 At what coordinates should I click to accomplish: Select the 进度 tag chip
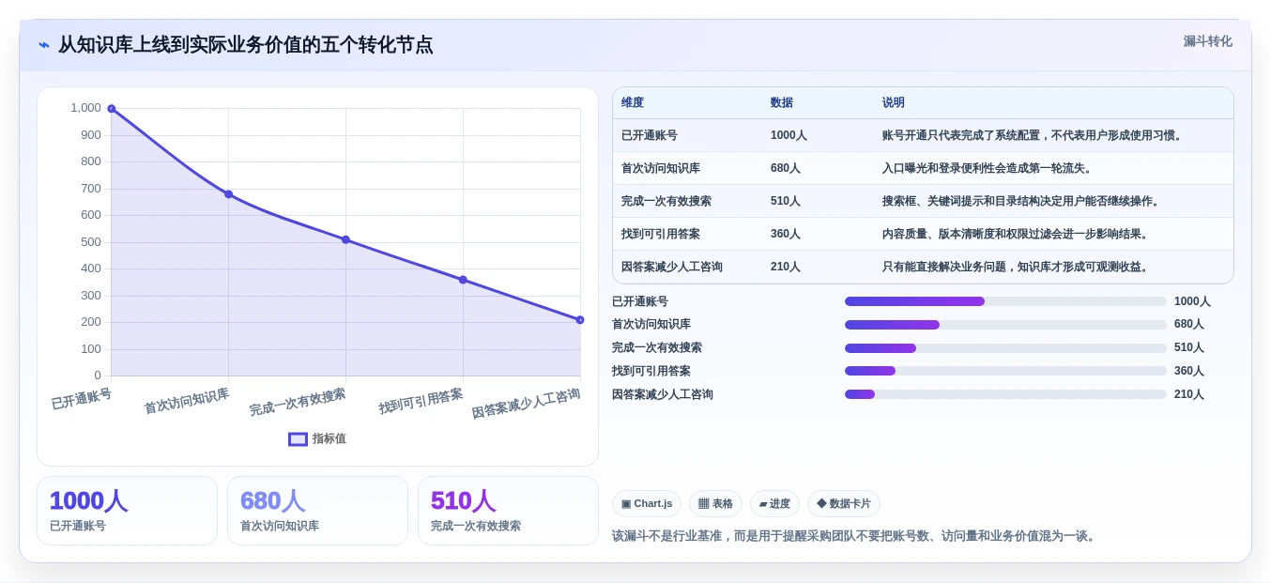774,504
